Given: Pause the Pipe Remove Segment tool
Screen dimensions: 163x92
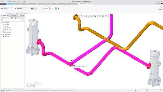Looking at the screenshot, I should pyautogui.click(x=45, y=8).
